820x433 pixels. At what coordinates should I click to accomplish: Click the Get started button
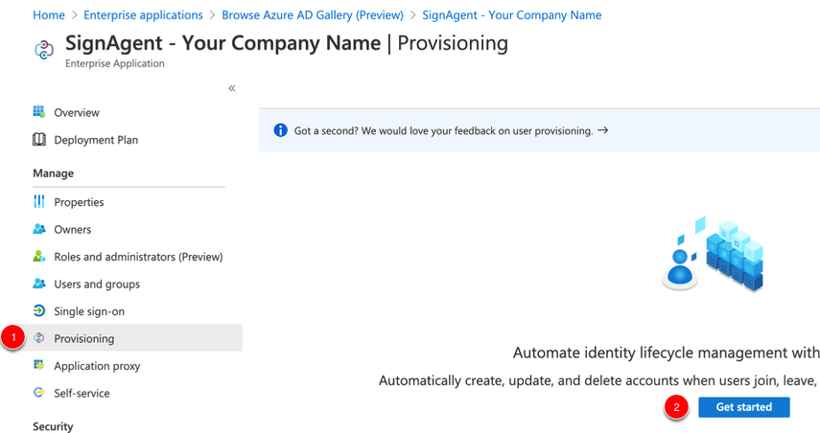(x=743, y=407)
